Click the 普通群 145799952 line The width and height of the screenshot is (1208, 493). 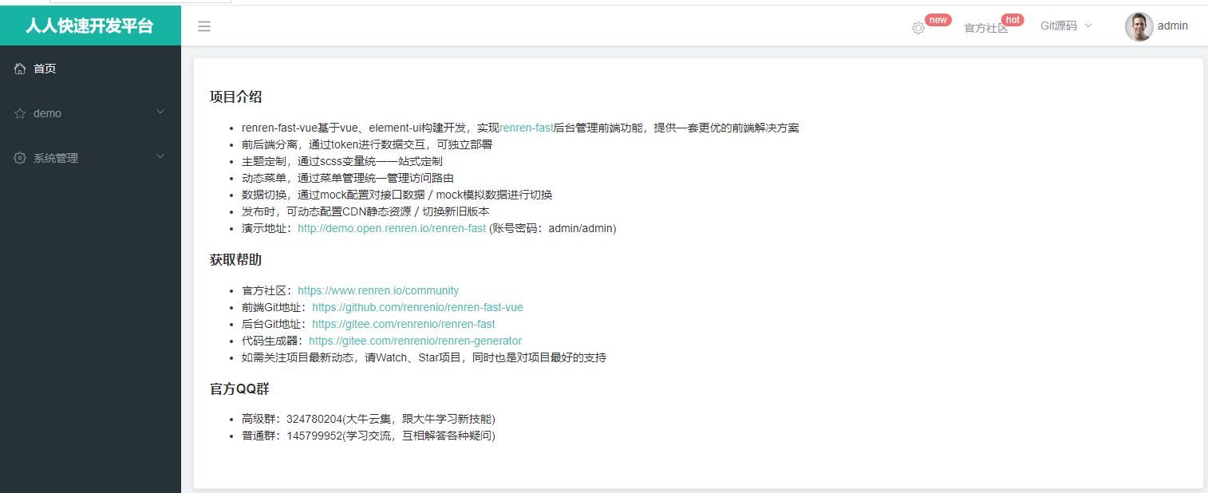tap(369, 436)
